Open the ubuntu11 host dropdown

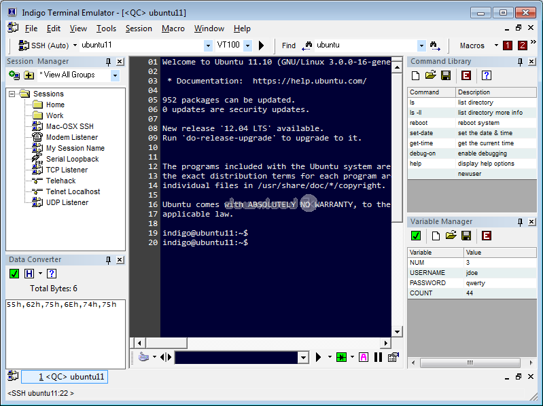point(208,45)
